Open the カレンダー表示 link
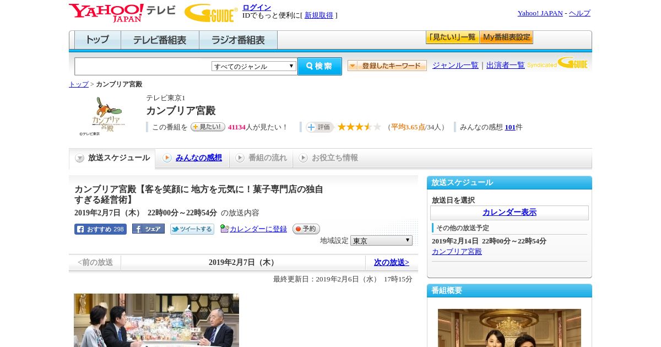661x347 pixels. coord(510,213)
